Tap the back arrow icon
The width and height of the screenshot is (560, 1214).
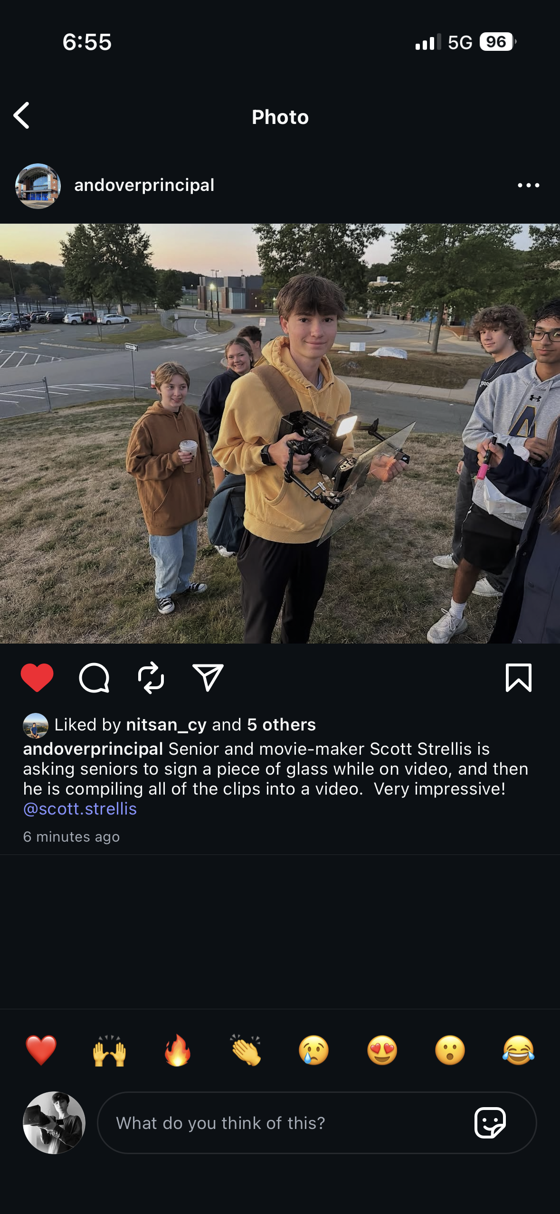tap(21, 115)
